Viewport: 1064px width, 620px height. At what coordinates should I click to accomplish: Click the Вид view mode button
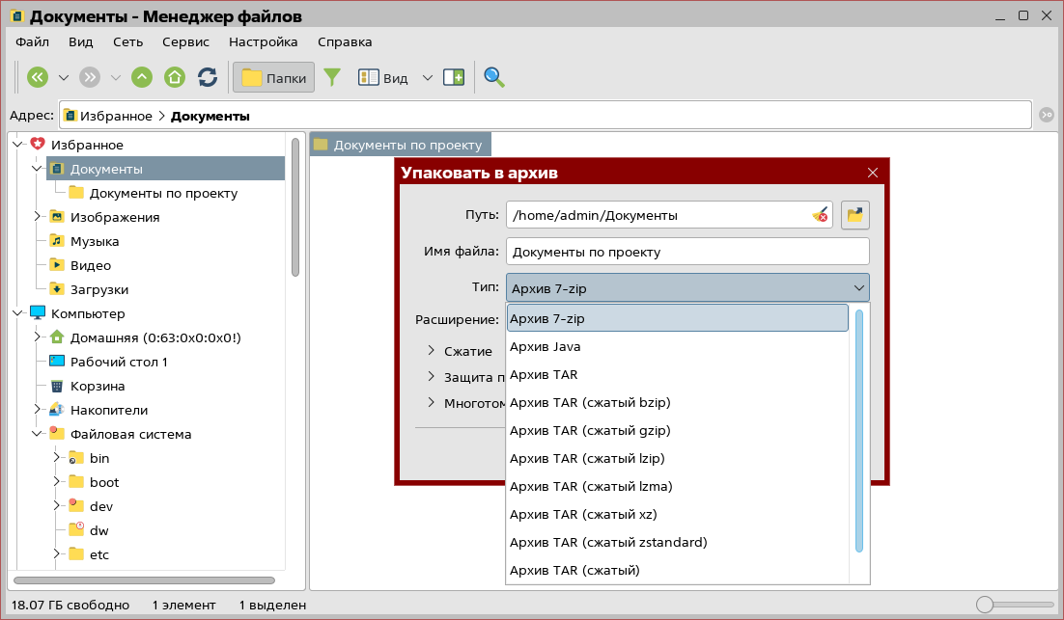coord(382,78)
